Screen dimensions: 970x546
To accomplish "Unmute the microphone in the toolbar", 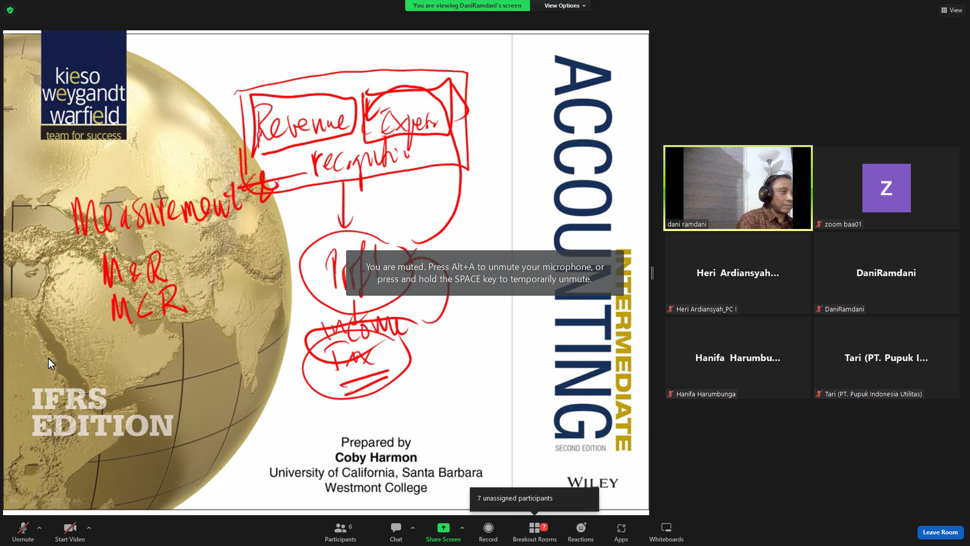I will tap(23, 532).
